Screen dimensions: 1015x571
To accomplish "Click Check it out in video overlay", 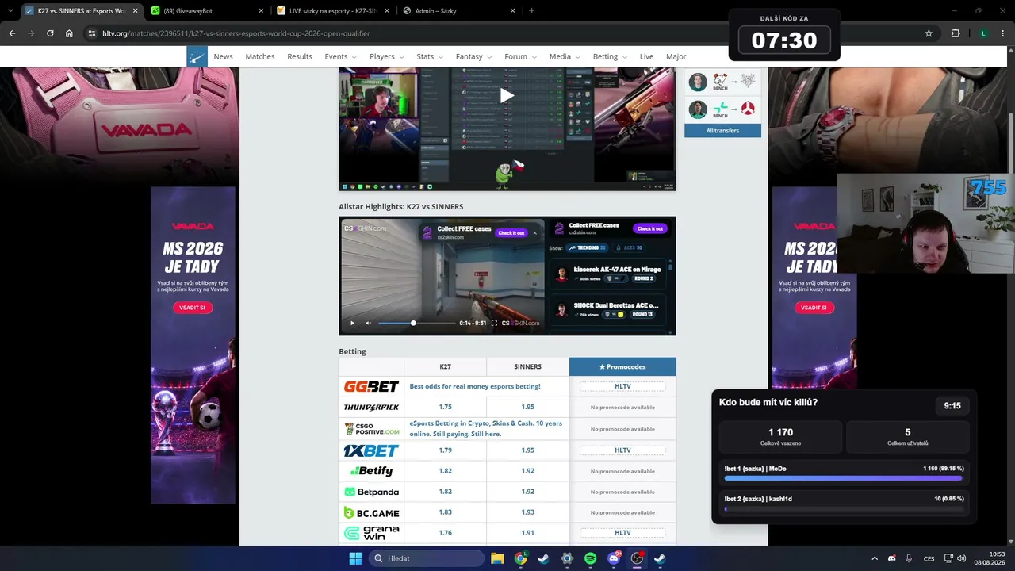I will pyautogui.click(x=511, y=232).
